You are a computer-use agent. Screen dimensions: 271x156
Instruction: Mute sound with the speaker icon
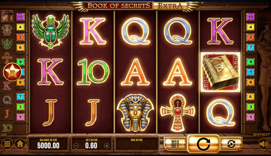[x=264, y=144]
